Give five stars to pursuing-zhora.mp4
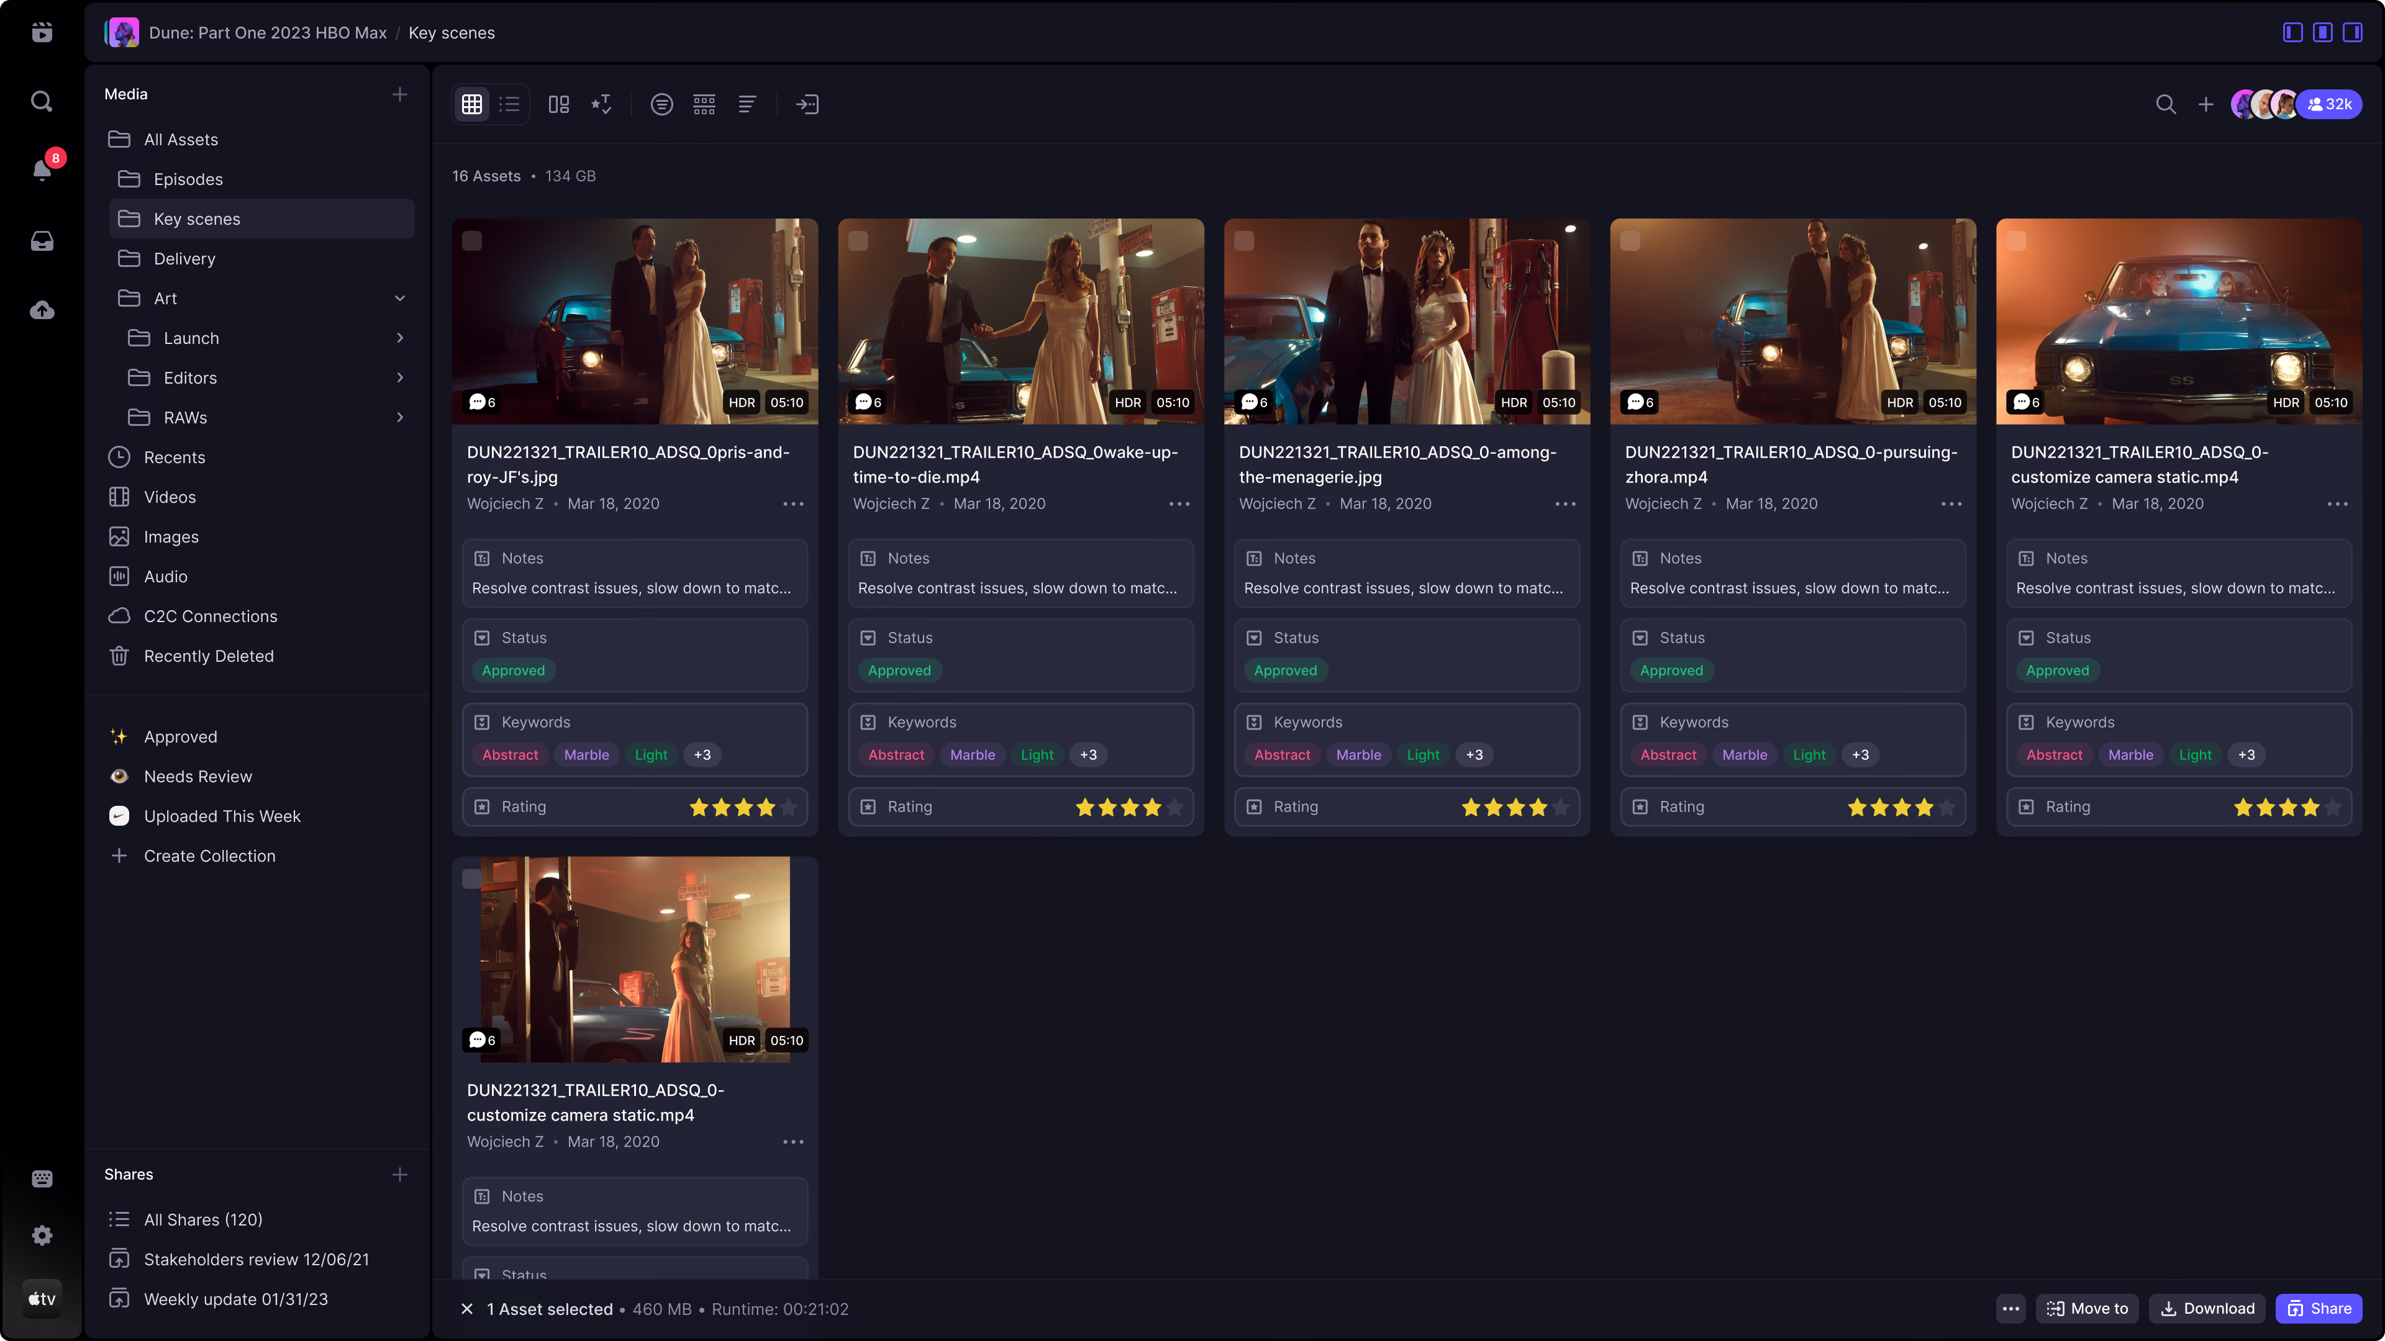 click(x=1946, y=807)
